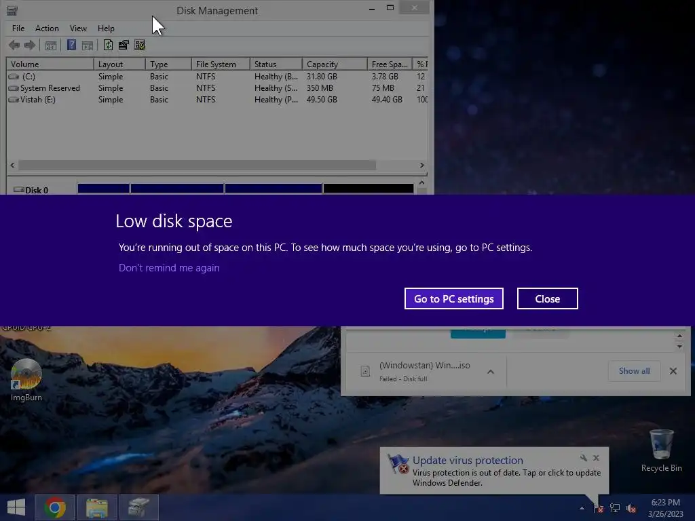Click the Type column header
Screen dimensions: 695x521
(x=168, y=64)
